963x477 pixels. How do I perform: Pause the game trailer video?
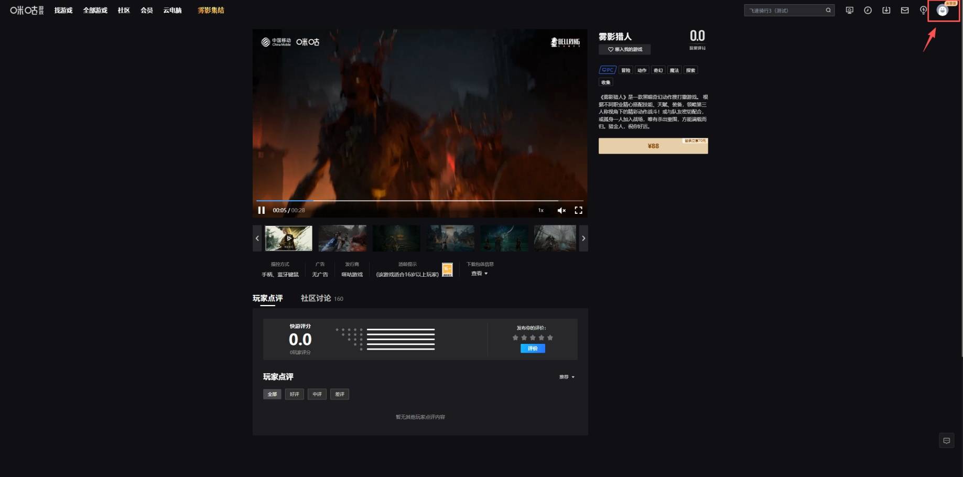point(262,210)
